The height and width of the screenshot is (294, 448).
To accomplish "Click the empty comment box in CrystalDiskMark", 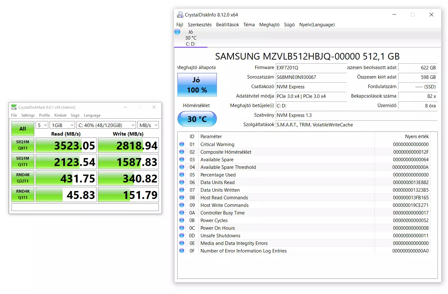I will pyautogui.click(x=85, y=207).
